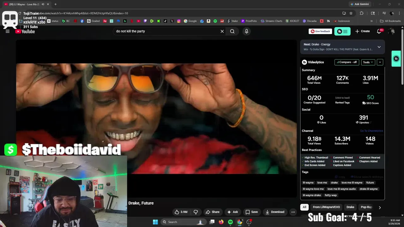The height and width of the screenshot is (227, 404).
Task: Select the Pop-Rap filter chip
Action: point(366,207)
